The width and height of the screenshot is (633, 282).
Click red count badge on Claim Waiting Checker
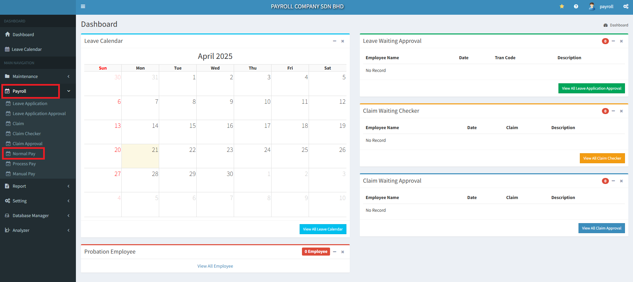605,111
